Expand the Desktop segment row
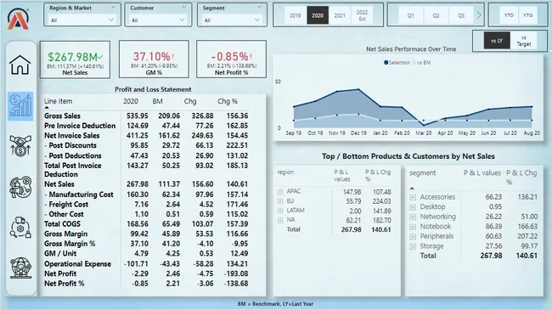The height and width of the screenshot is (310, 552). [x=413, y=207]
